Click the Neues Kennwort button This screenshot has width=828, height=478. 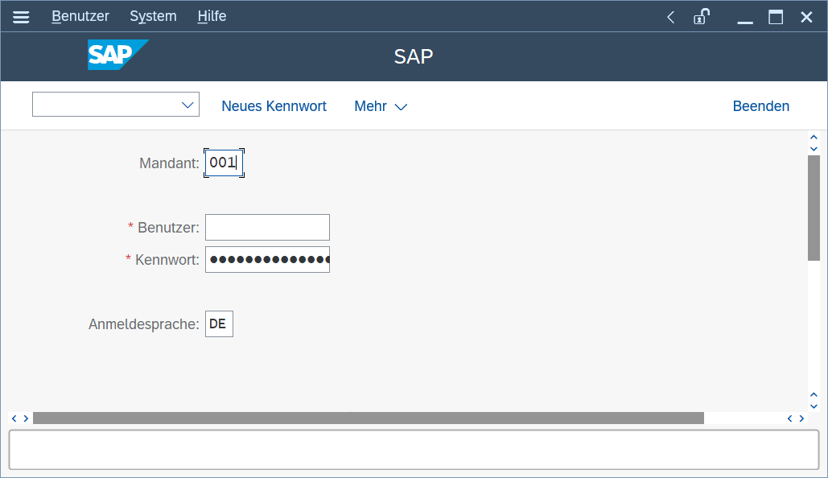point(274,106)
